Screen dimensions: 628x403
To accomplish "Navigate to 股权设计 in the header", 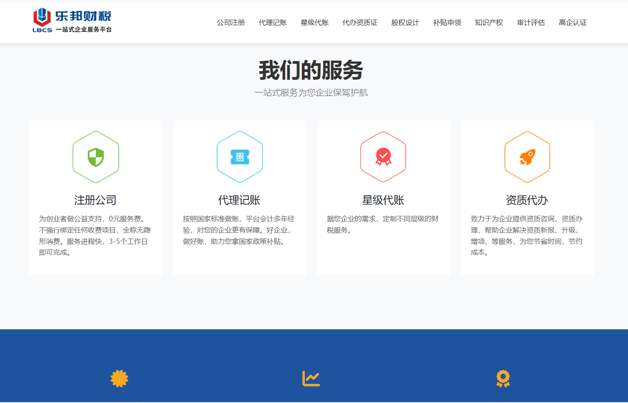I will 405,23.
